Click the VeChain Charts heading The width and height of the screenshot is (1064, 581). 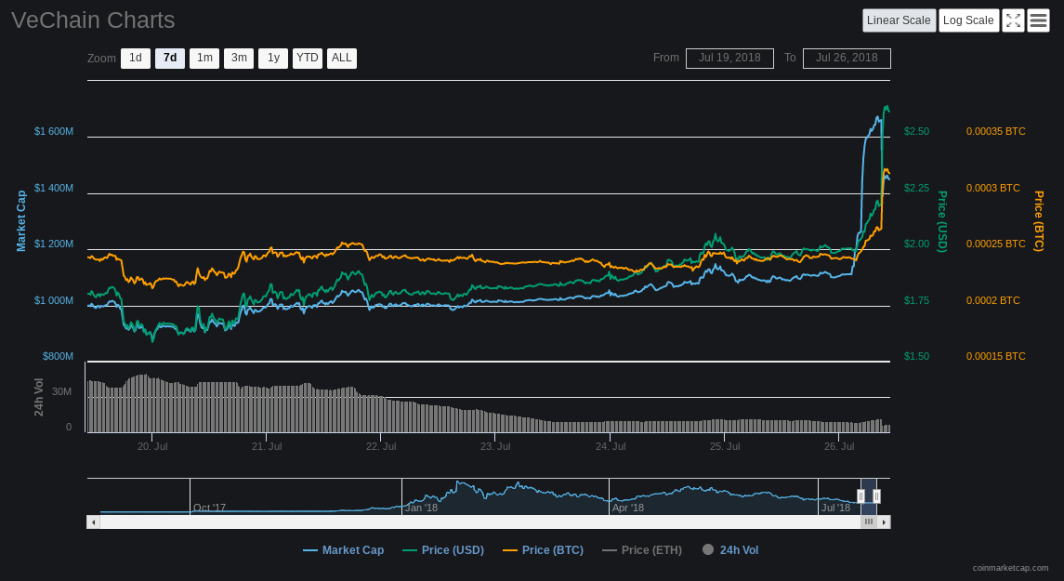pos(93,20)
